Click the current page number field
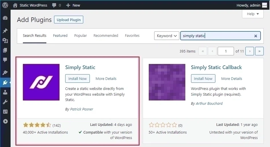Screen dimensions: 270x147 point(226,51)
